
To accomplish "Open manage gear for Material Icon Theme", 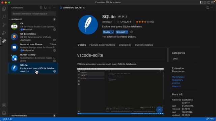I will pos(55,50).
